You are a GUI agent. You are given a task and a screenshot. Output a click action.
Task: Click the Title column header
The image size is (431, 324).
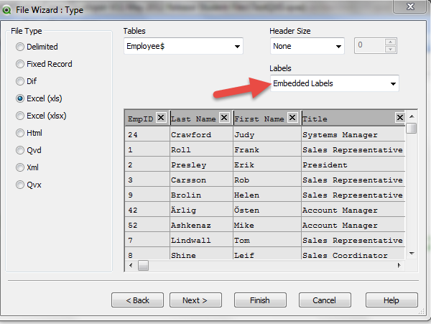[x=353, y=119]
